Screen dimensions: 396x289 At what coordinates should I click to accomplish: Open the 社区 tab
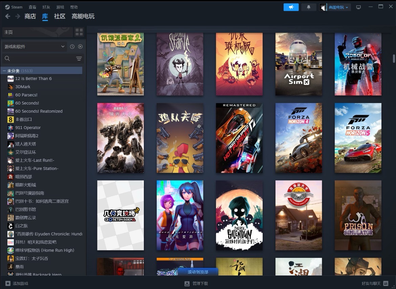click(x=60, y=16)
